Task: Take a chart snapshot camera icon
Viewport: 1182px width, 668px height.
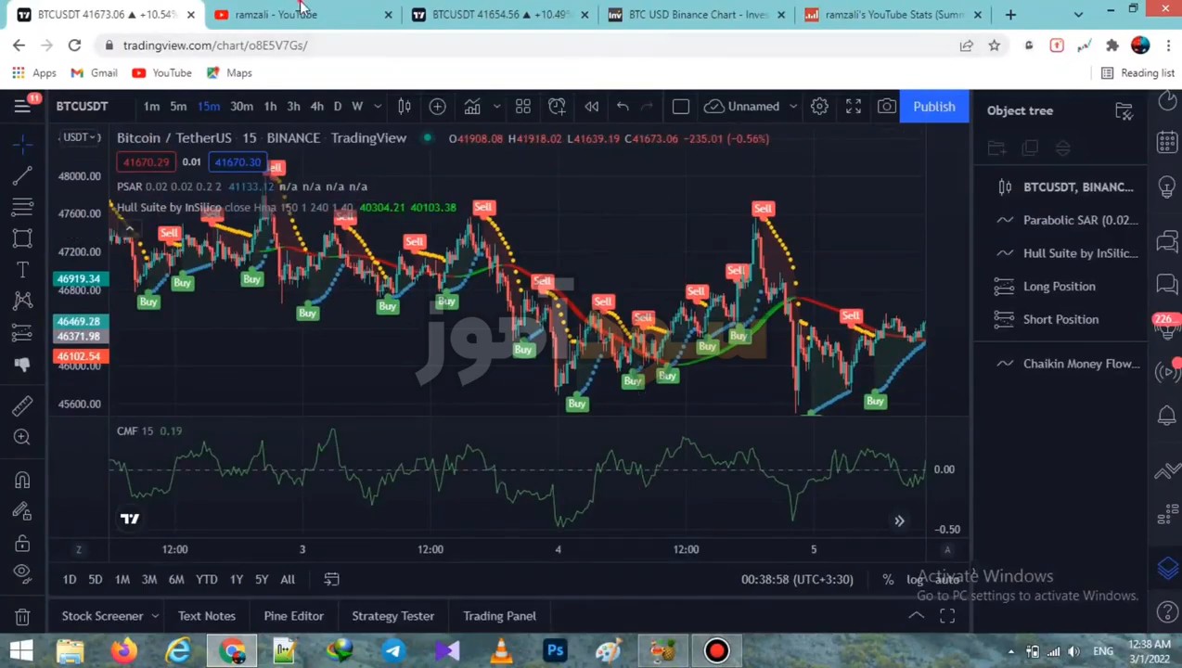Action: click(887, 107)
